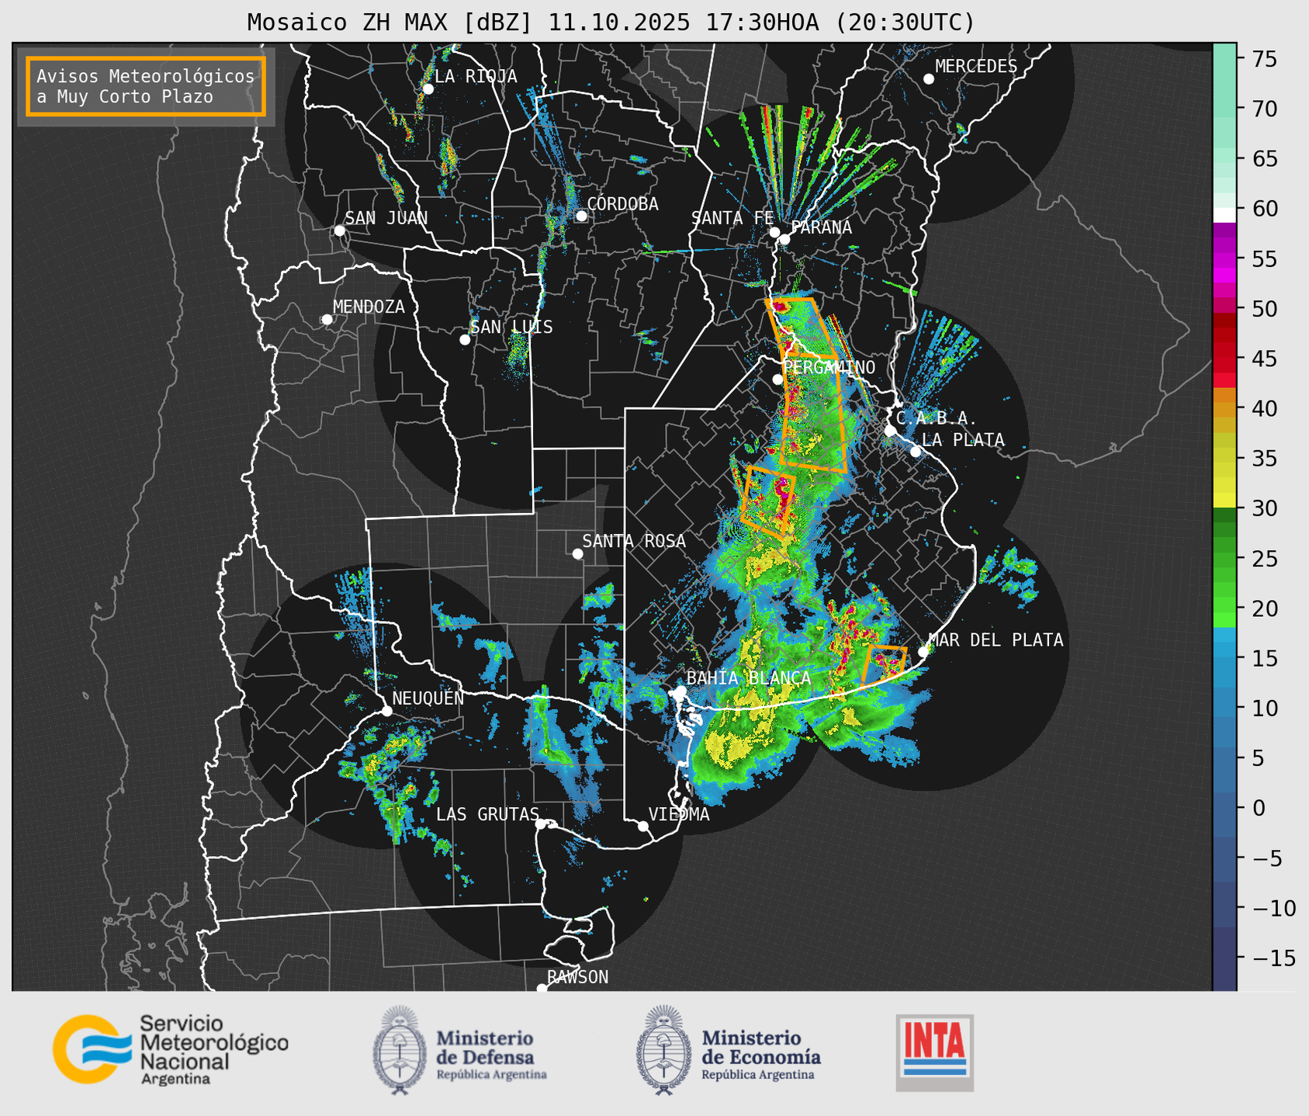Click the Ministerio de Defensa emblem

400,1050
